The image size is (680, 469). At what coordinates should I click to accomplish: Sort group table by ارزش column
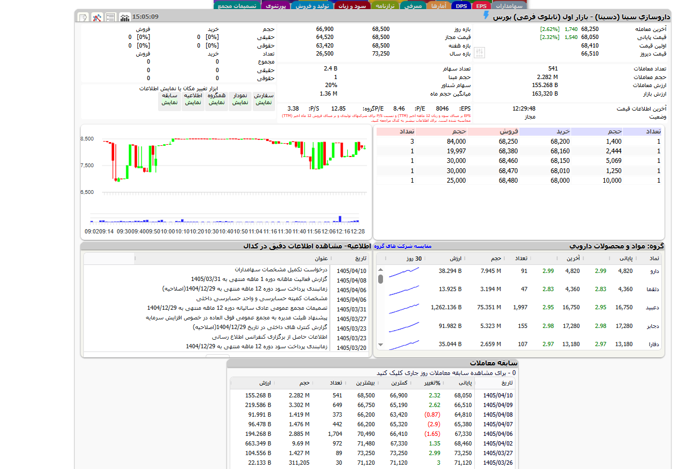click(x=455, y=258)
